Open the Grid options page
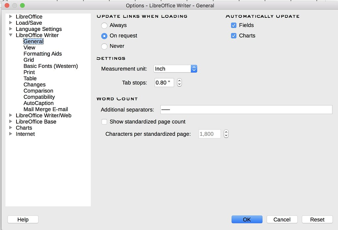Image resolution: width=338 pixels, height=230 pixels. tap(29, 60)
